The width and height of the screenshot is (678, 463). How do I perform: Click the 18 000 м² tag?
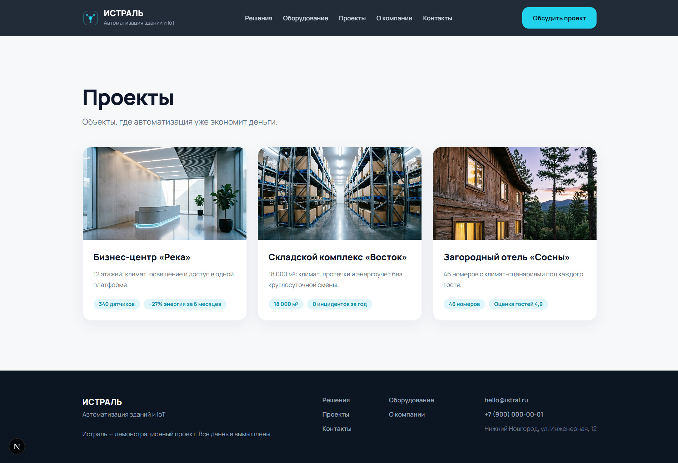(x=286, y=304)
